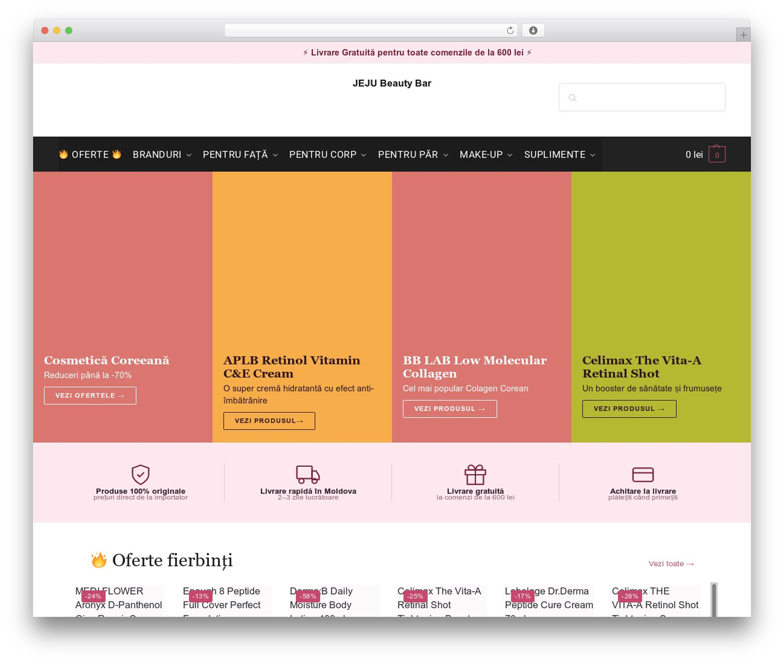Select MAKE-UP in navigation
Viewport: 784px width, 664px height.
(481, 154)
